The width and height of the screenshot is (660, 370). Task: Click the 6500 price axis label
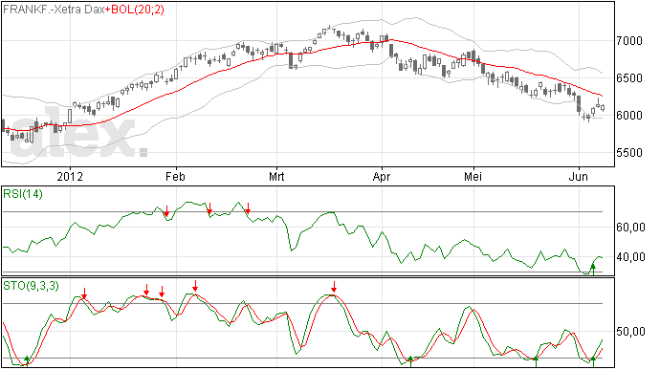click(x=629, y=77)
